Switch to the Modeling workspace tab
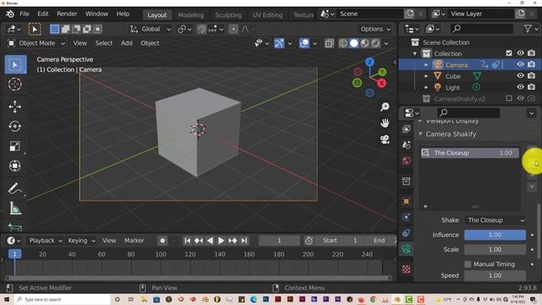Image resolution: width=542 pixels, height=305 pixels. pyautogui.click(x=191, y=15)
